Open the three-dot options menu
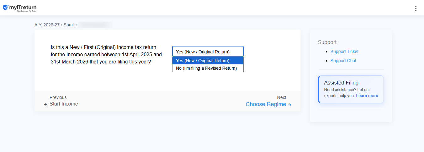 [416, 8]
